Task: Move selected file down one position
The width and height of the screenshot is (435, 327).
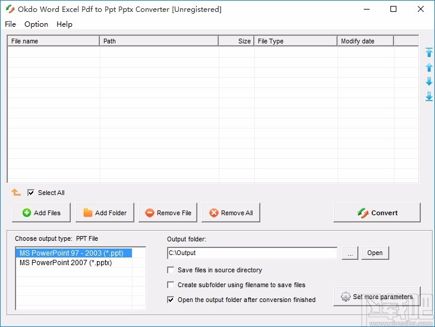Action: click(x=429, y=81)
